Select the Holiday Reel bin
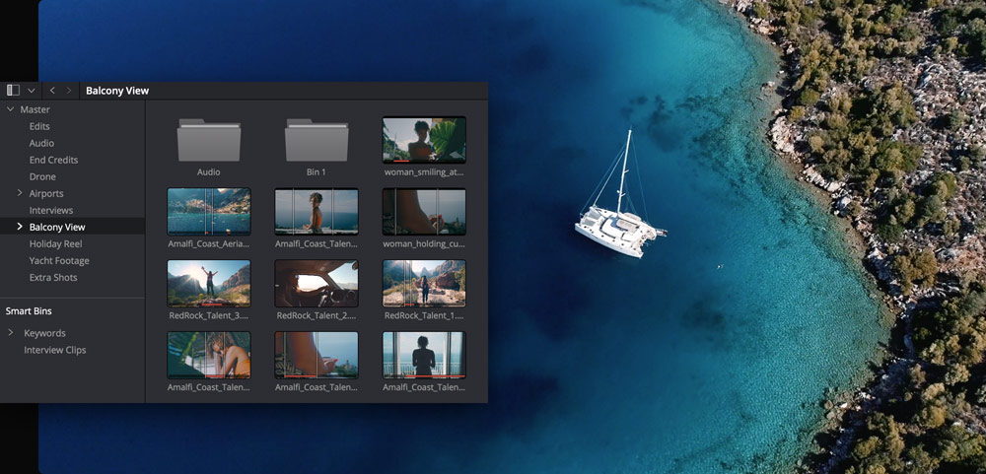The width and height of the screenshot is (986, 474). 55,243
